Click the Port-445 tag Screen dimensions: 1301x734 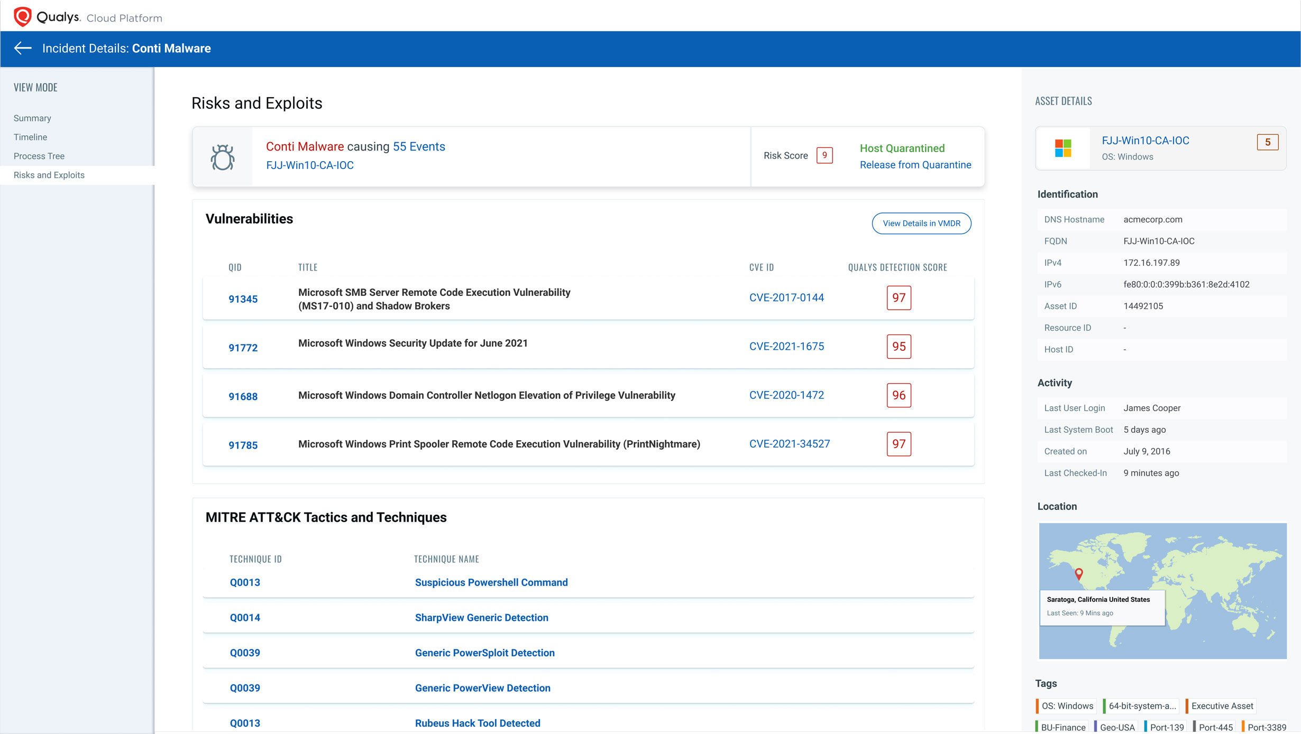point(1214,727)
